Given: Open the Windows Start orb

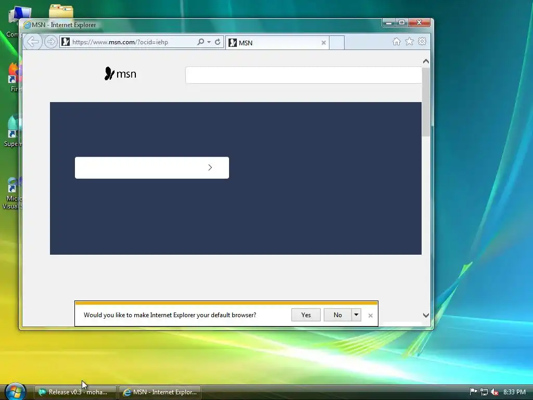Looking at the screenshot, I should pyautogui.click(x=16, y=391).
